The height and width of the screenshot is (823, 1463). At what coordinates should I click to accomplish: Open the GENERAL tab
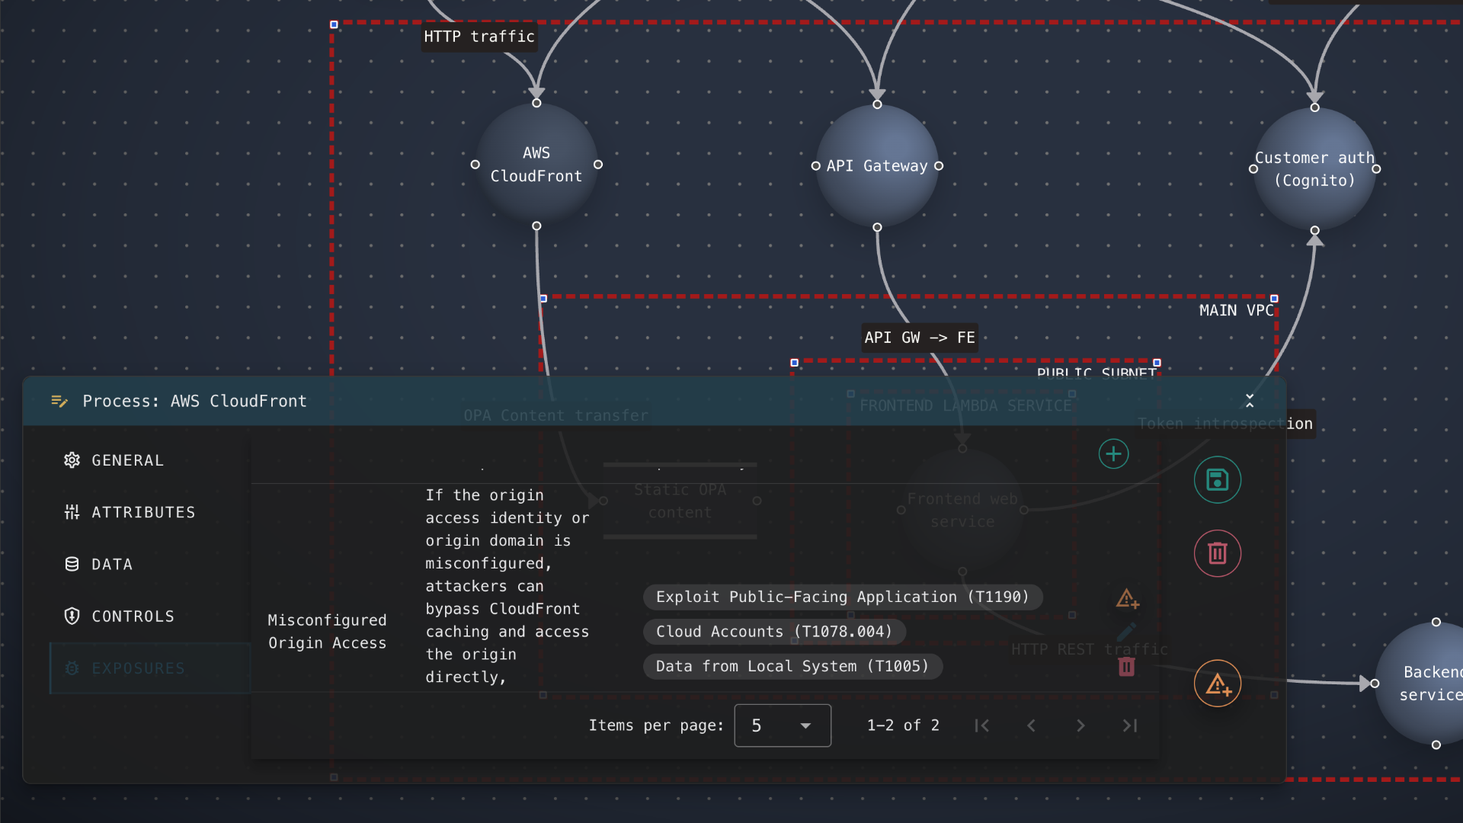click(x=126, y=460)
